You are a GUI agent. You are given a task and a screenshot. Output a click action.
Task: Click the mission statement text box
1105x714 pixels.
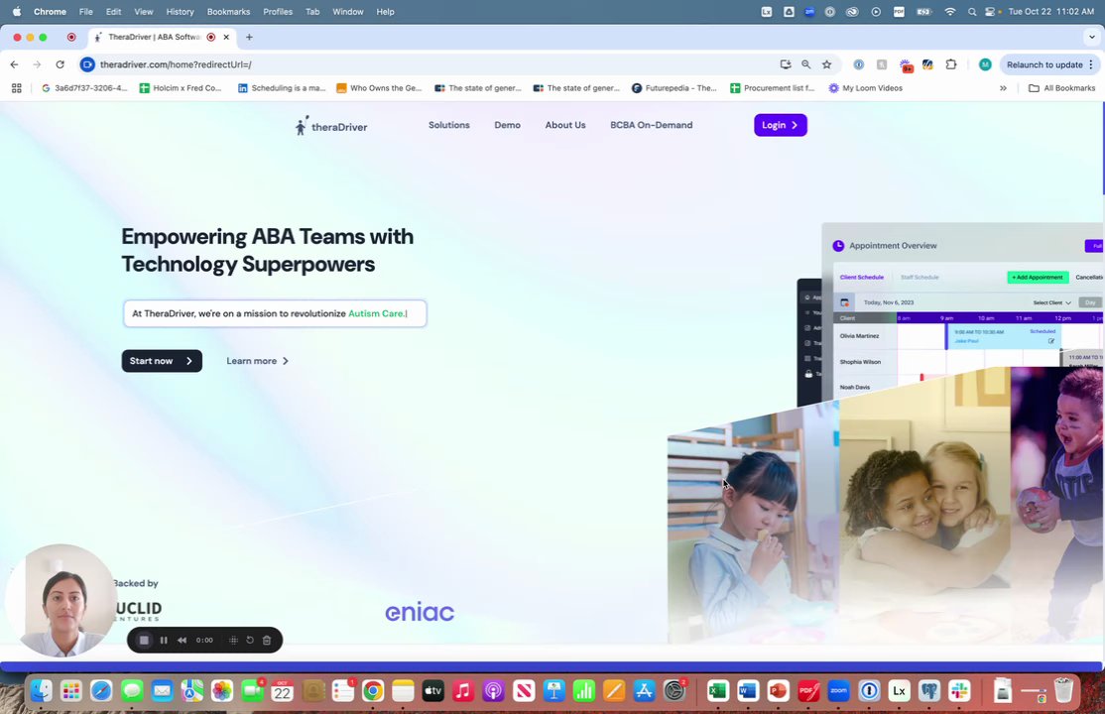point(275,313)
